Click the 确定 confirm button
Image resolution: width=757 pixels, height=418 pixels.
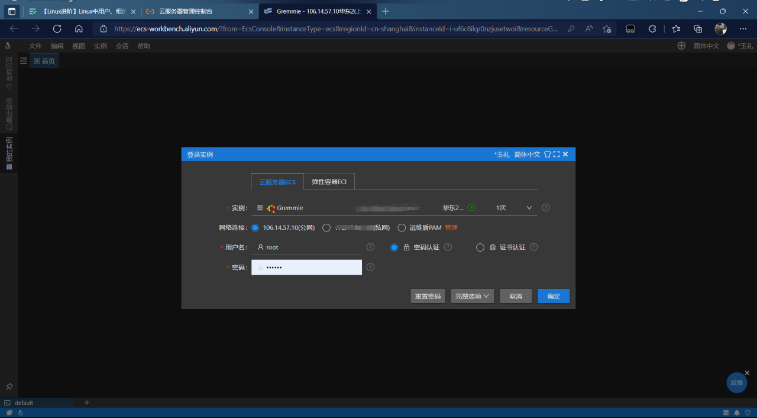point(554,296)
